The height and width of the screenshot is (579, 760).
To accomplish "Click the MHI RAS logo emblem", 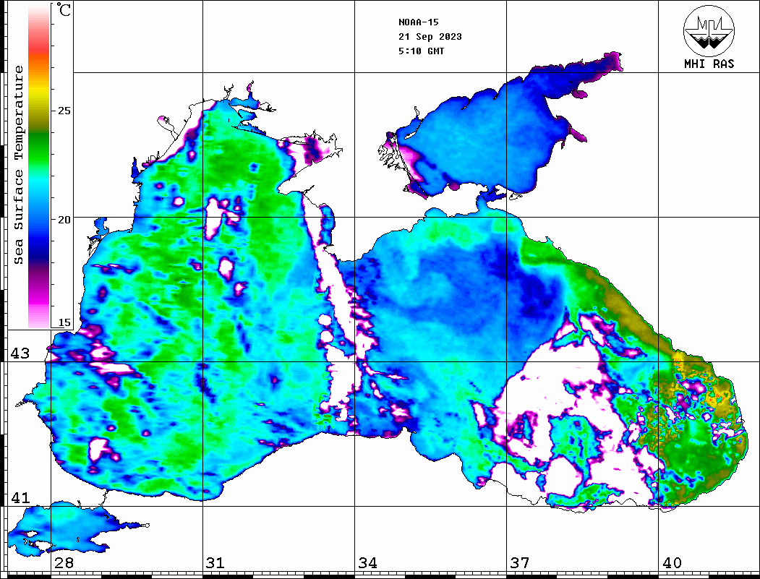I will (x=709, y=30).
